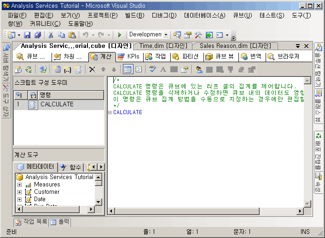Image resolution: width=325 pixels, height=238 pixels.
Task: Open the Time.dim [디자인] document tab
Action: [163, 46]
